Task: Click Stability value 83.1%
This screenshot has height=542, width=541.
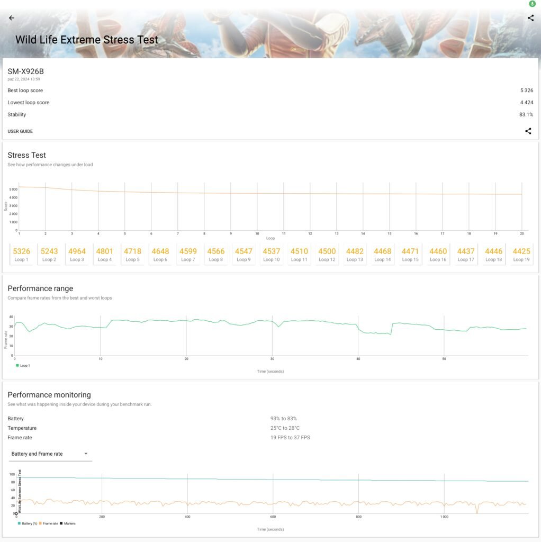Action: coord(526,115)
